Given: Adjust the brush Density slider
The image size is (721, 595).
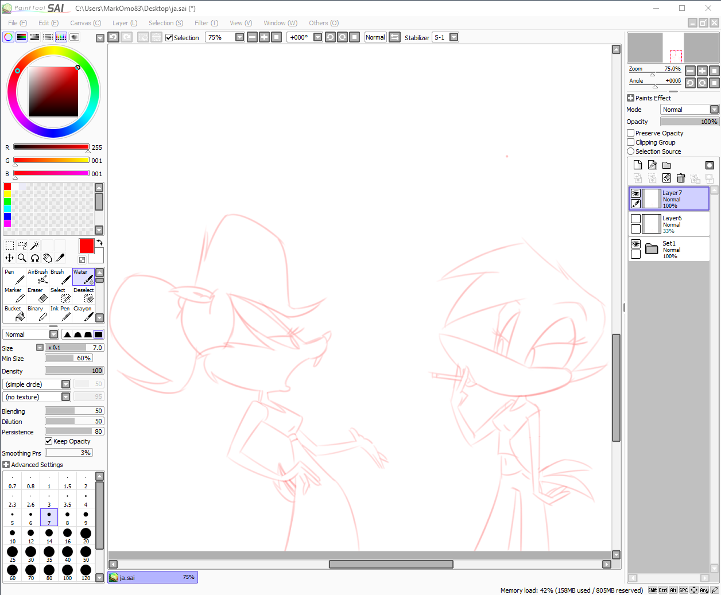Looking at the screenshot, I should (75, 371).
